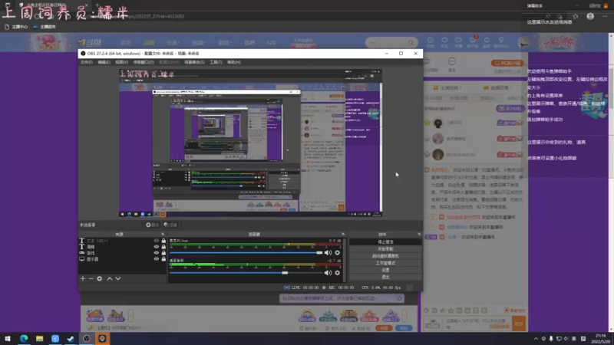The image size is (614, 345).
Task: Remove selected source with minus icon
Action: [x=91, y=278]
